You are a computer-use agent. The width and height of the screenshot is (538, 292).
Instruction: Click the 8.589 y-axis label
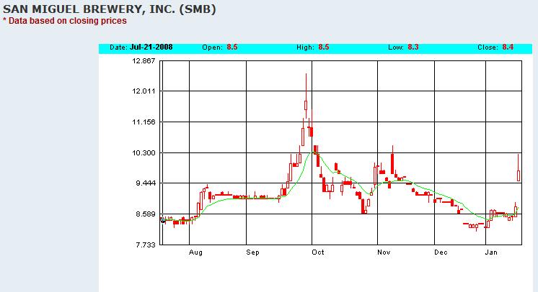146,214
